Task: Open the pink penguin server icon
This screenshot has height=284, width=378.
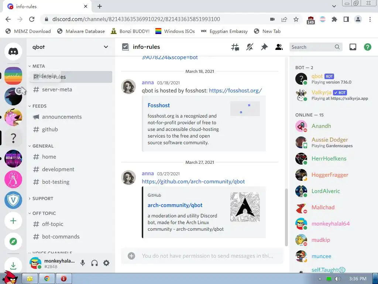Action: pos(13,179)
